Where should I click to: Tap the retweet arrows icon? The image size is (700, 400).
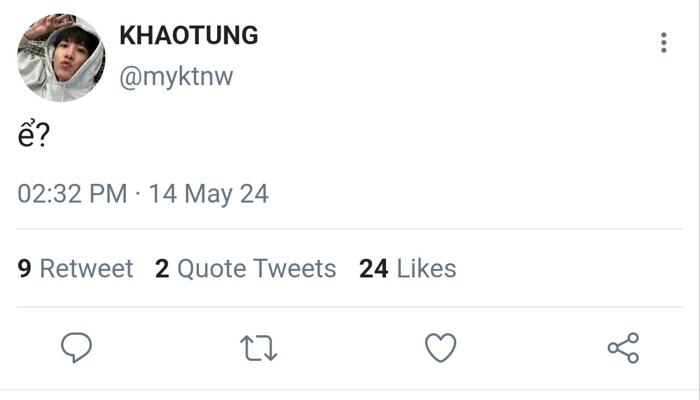(x=258, y=348)
